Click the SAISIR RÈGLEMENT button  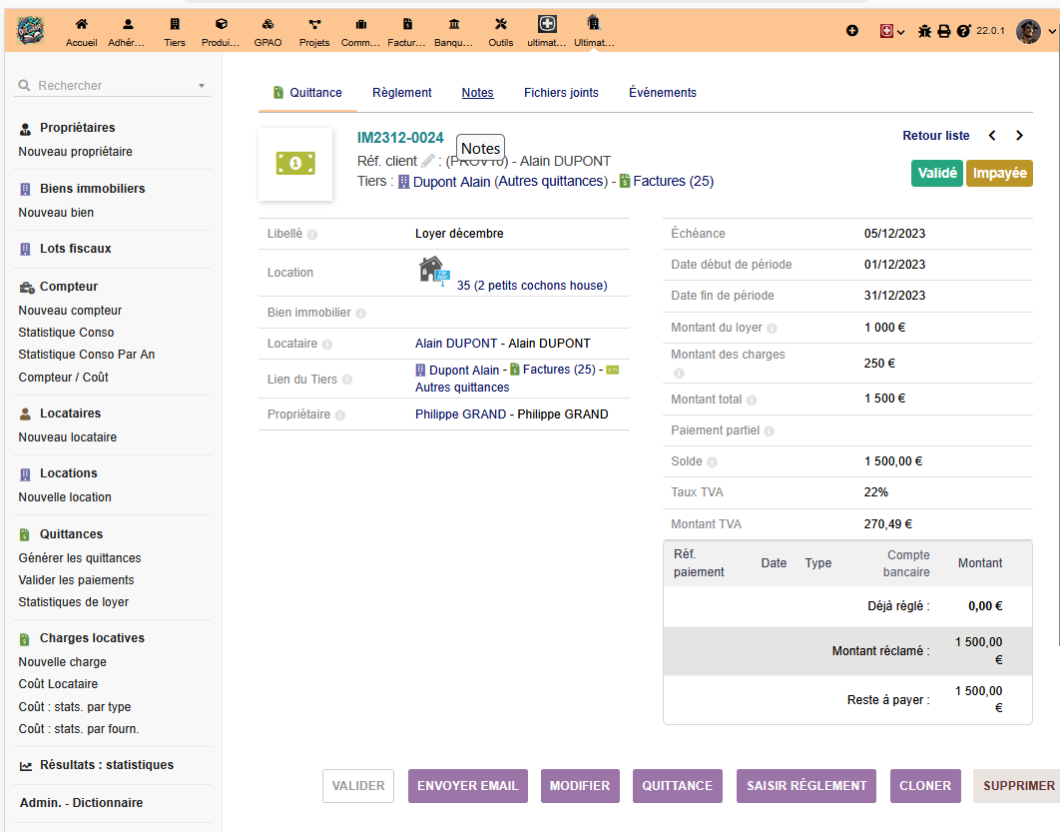(x=806, y=786)
